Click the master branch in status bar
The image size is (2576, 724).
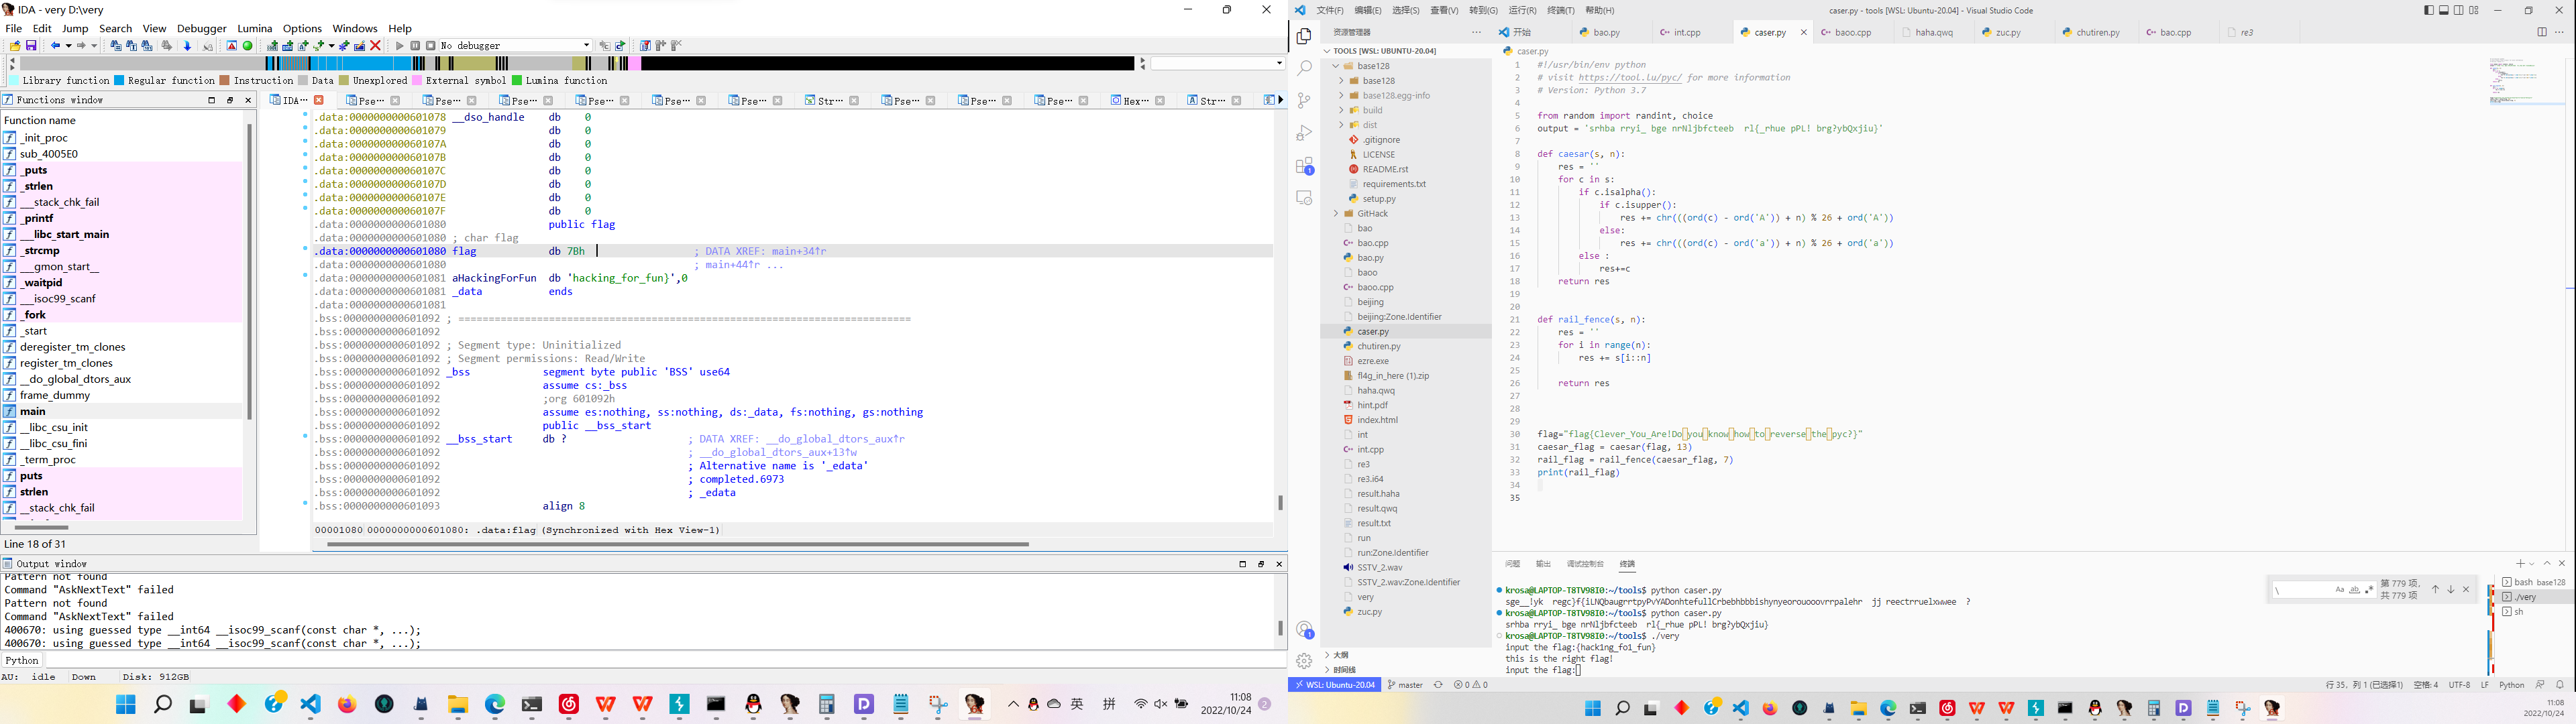(x=1406, y=685)
